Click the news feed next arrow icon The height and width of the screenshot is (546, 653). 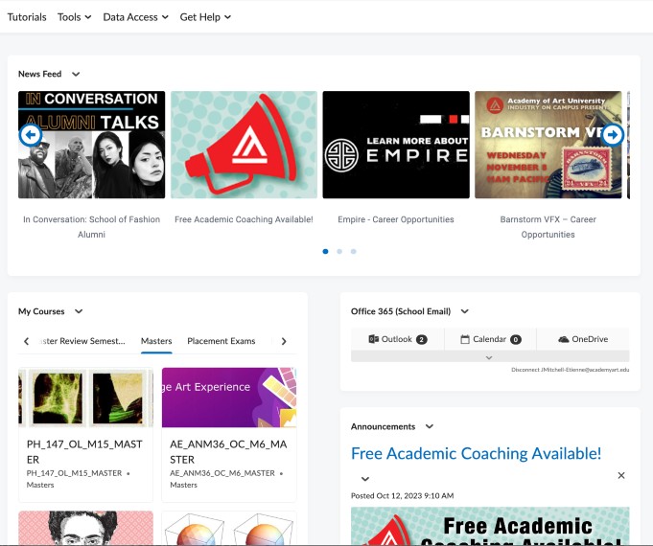612,135
